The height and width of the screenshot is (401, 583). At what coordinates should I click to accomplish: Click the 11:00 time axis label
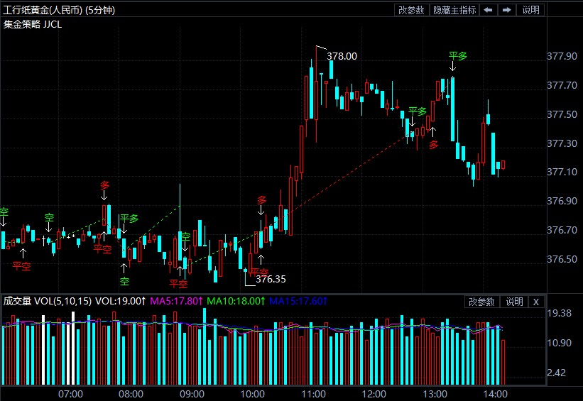pyautogui.click(x=313, y=393)
